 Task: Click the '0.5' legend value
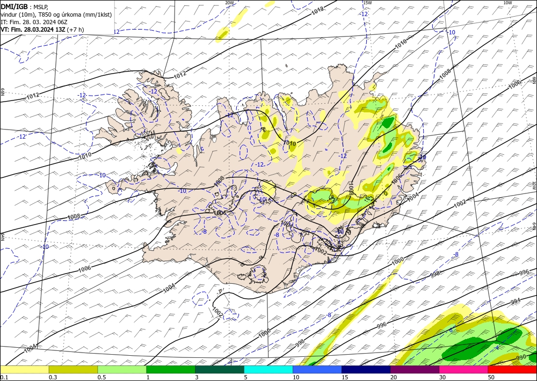pyautogui.click(x=101, y=377)
